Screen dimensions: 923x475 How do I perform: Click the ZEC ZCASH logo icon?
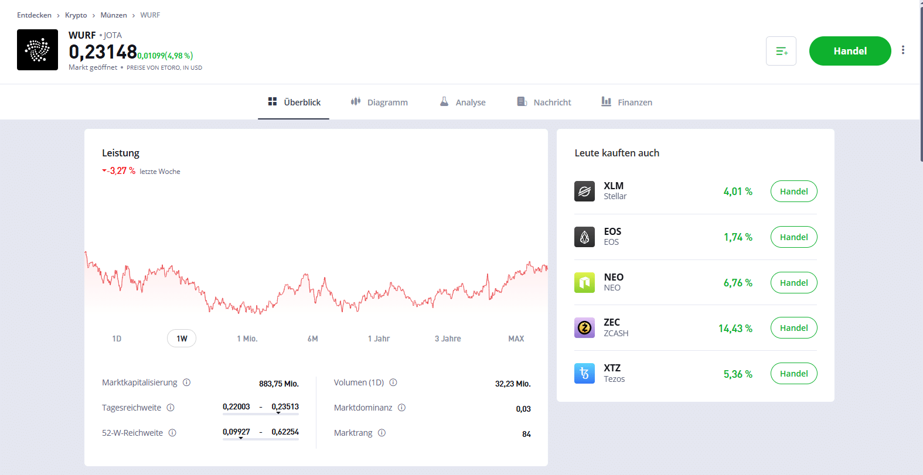click(584, 327)
